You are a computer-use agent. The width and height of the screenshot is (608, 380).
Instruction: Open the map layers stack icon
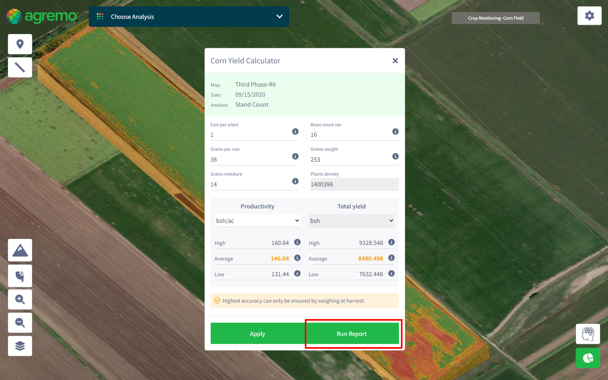pyautogui.click(x=20, y=346)
